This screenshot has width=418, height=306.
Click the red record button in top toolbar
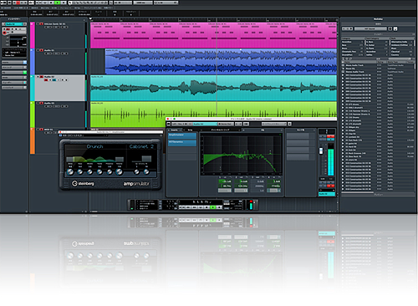(18, 3)
